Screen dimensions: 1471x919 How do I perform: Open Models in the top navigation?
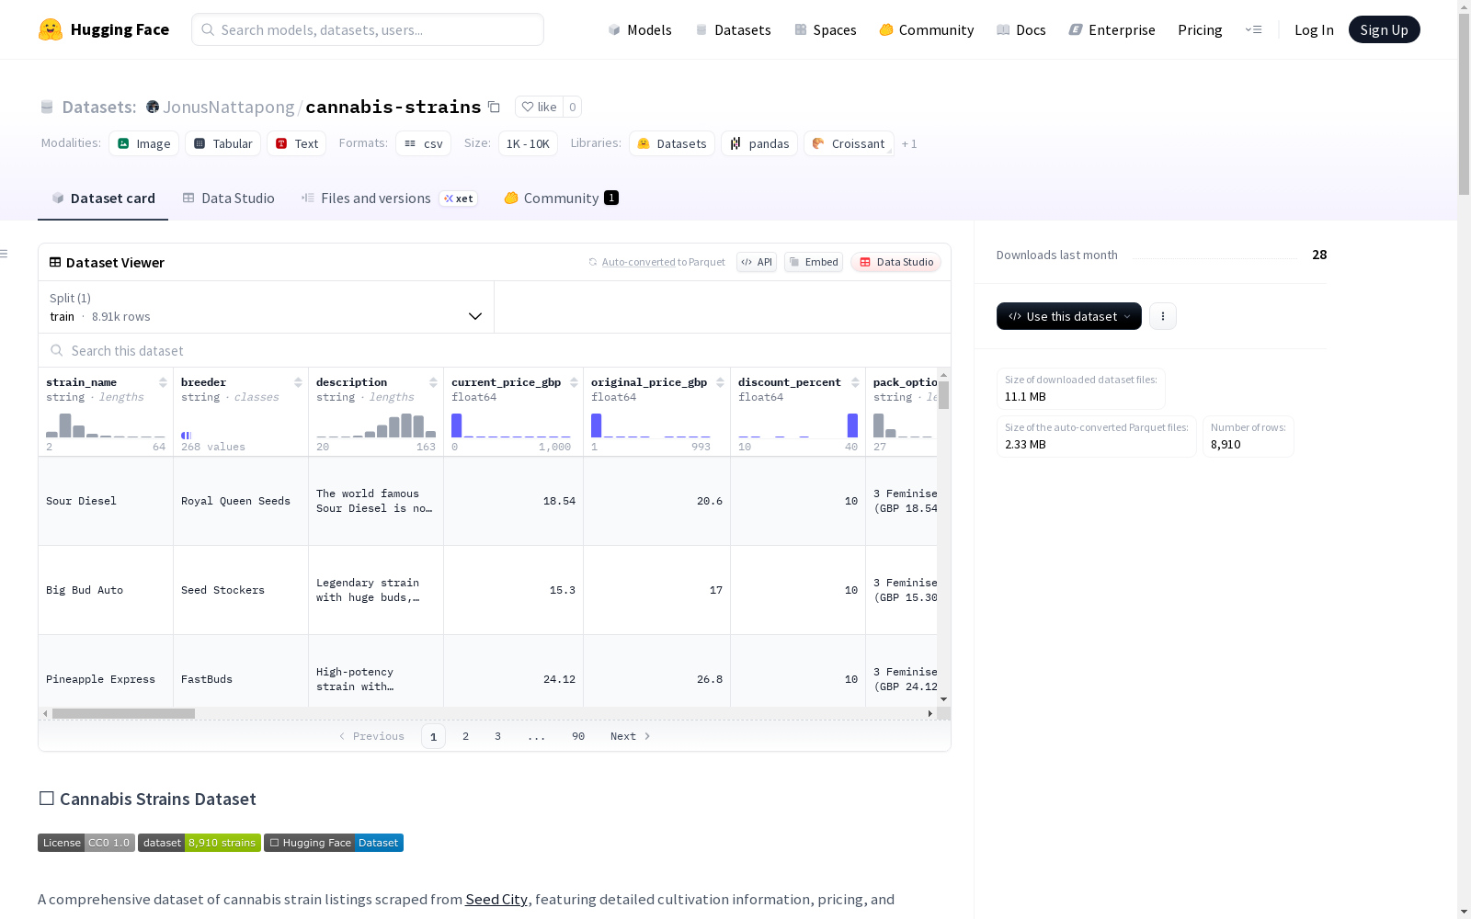640,29
